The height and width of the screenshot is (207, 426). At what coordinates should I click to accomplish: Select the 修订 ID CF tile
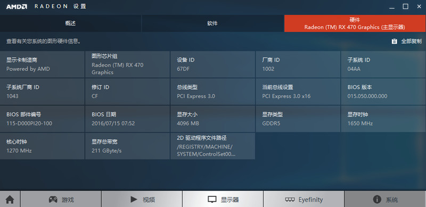click(127, 92)
